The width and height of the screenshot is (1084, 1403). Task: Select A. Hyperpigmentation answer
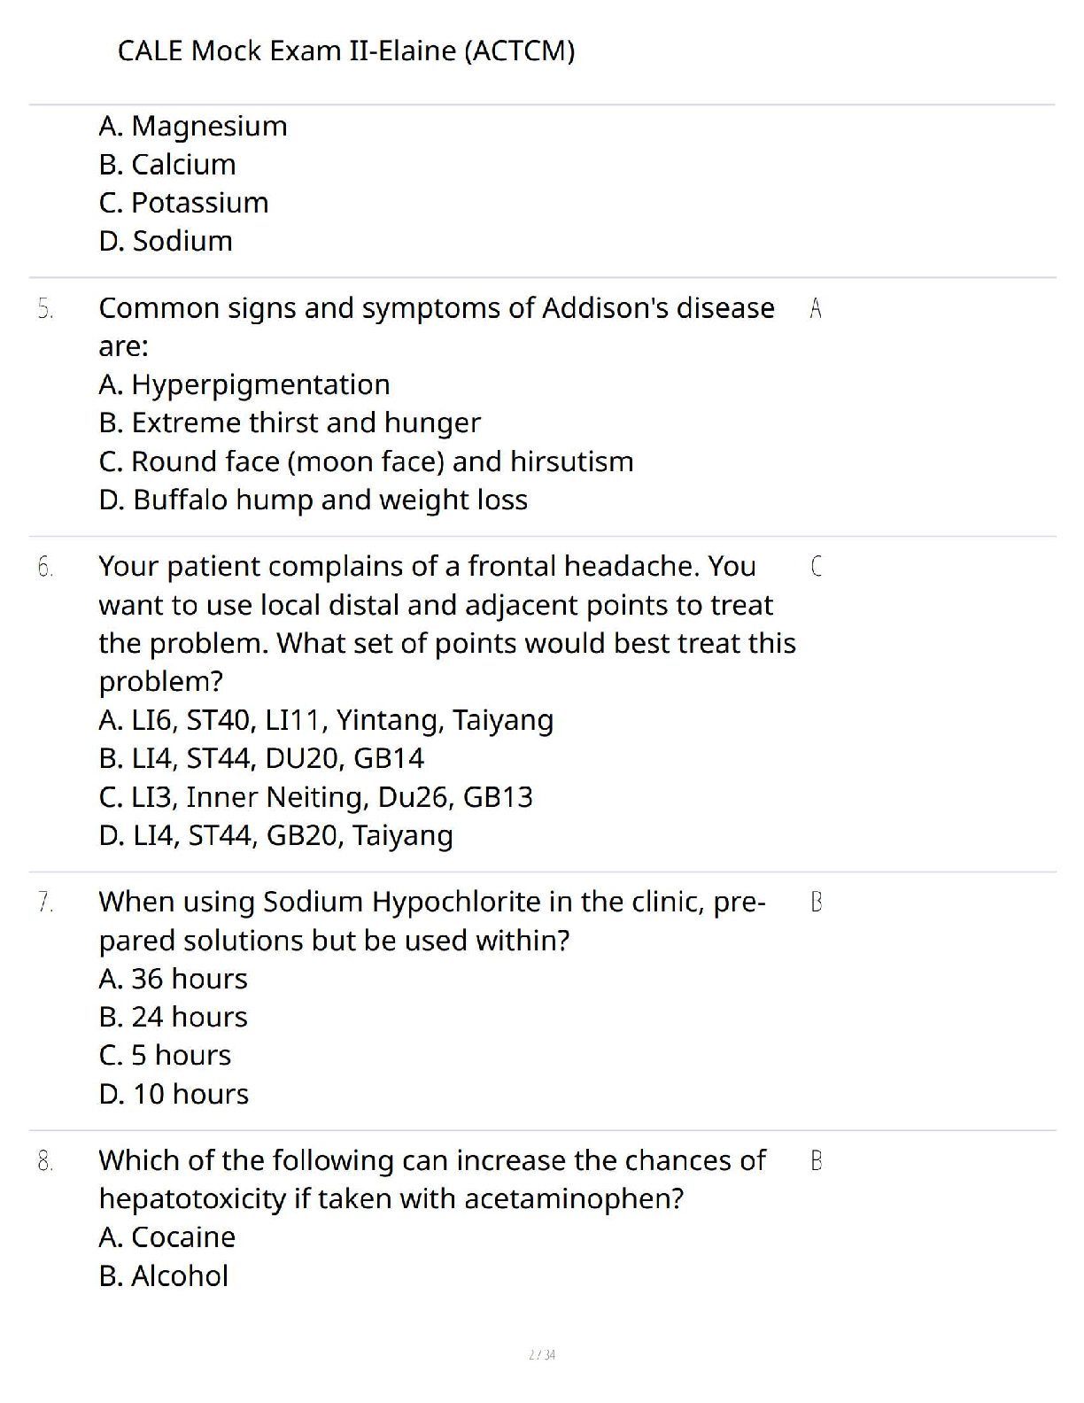pos(244,384)
